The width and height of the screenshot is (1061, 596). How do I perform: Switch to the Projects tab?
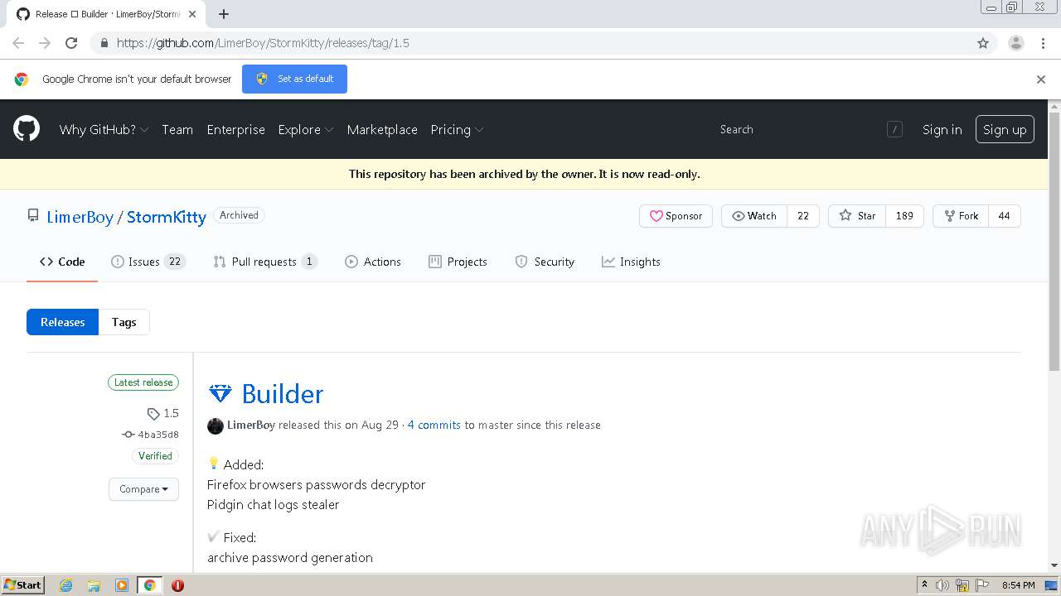pos(458,262)
